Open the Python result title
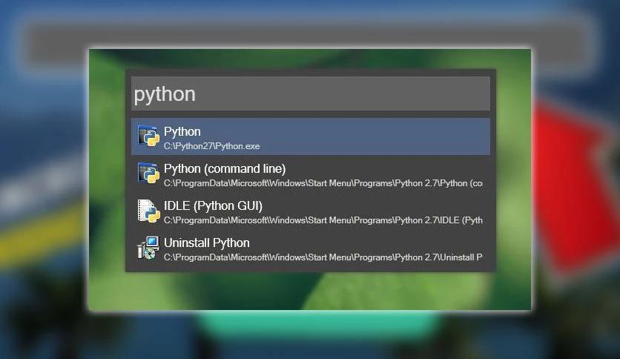620x359 pixels. click(x=182, y=131)
